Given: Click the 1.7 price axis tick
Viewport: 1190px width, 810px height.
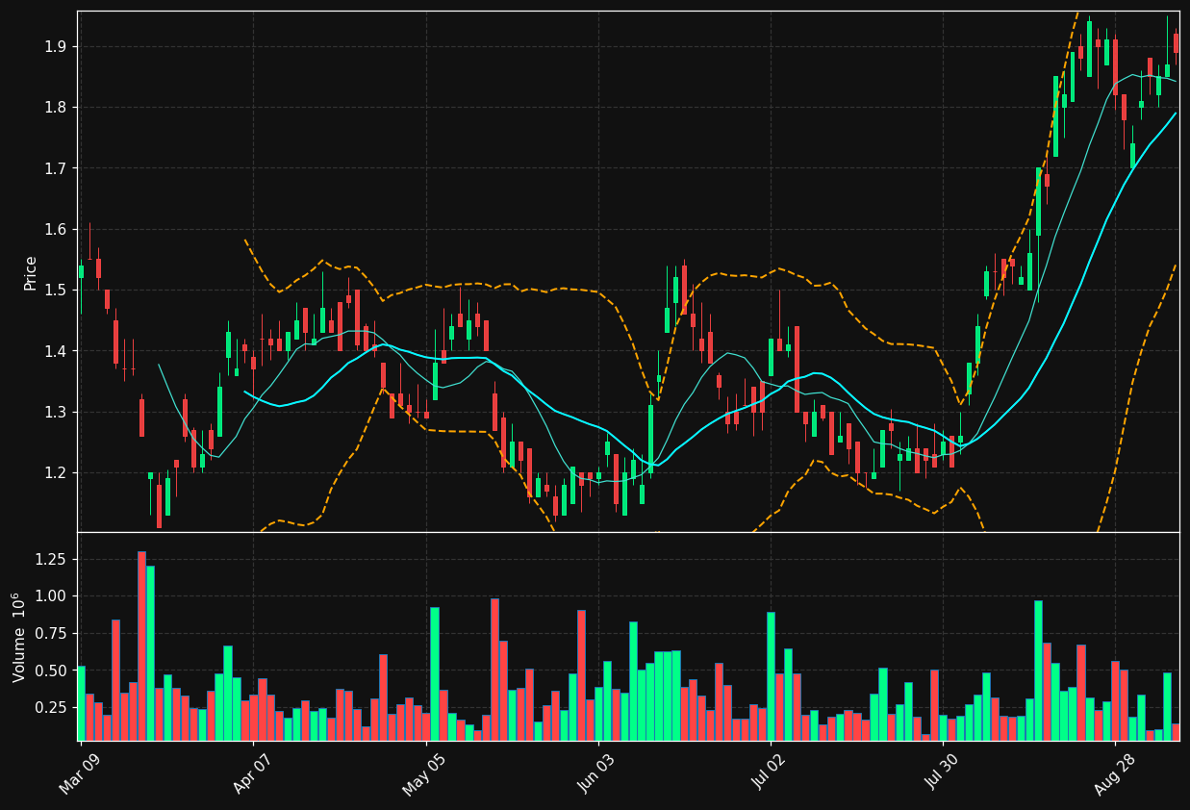Looking at the screenshot, I should 57,168.
